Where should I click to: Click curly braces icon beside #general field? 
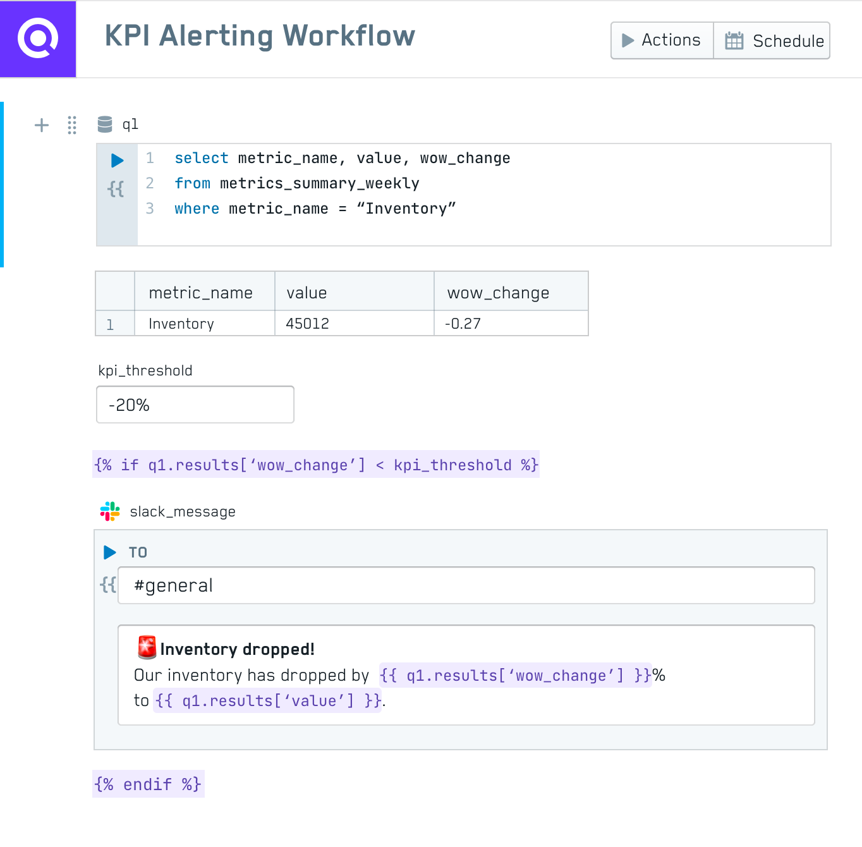[x=108, y=585]
